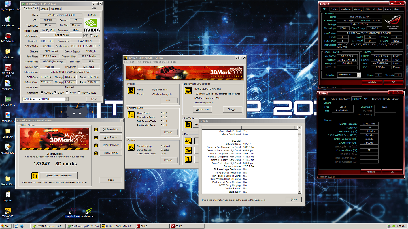The image size is (408, 229).
Task: Switch to Sensors tab in GPU-Z
Action: click(x=44, y=9)
